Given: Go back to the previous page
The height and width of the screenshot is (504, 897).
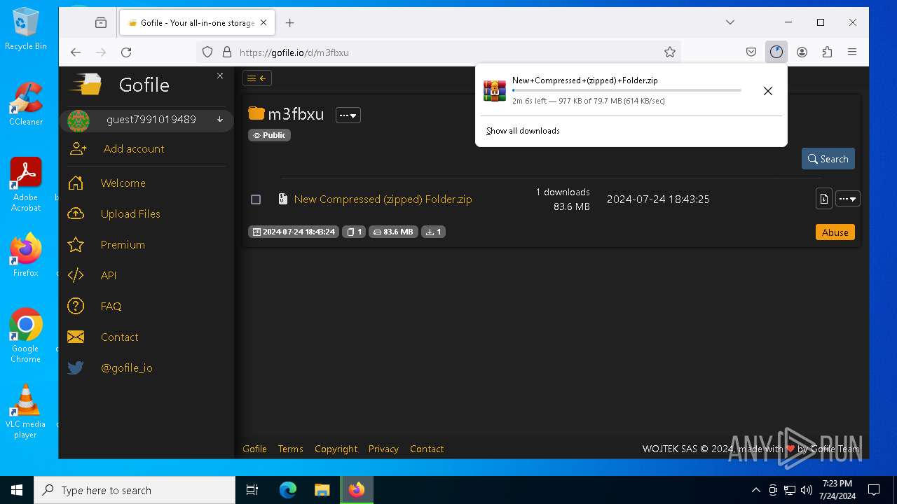Looking at the screenshot, I should coord(76,52).
